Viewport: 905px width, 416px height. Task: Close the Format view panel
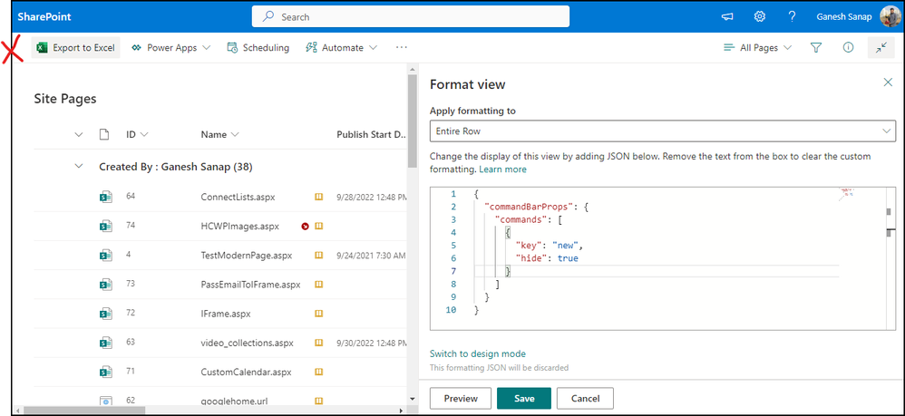pyautogui.click(x=888, y=82)
